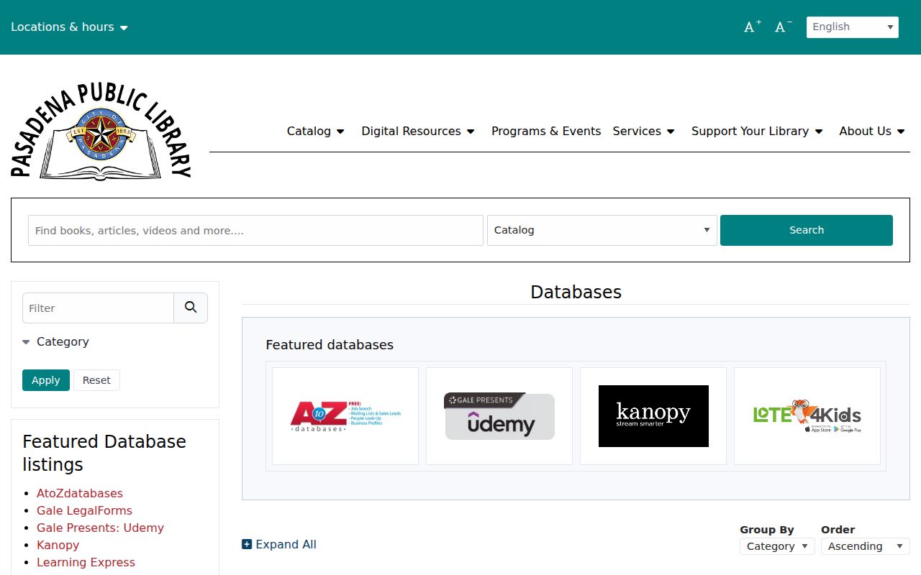Open the LOTE4Kids featured database logo

click(x=807, y=416)
